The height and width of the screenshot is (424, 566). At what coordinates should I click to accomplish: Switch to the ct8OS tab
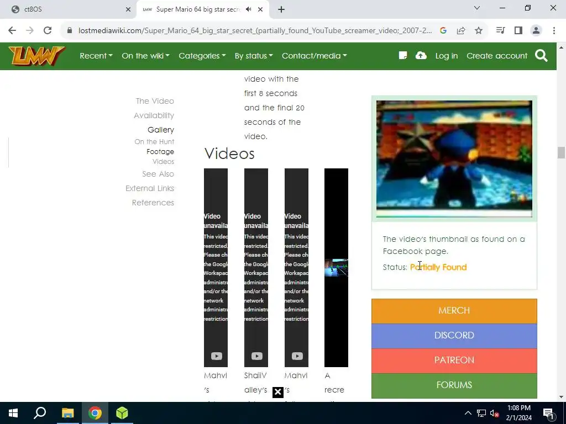click(68, 9)
